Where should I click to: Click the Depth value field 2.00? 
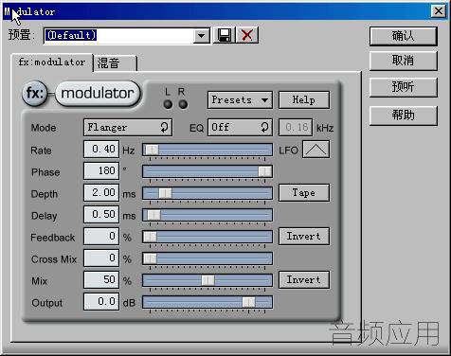click(101, 192)
